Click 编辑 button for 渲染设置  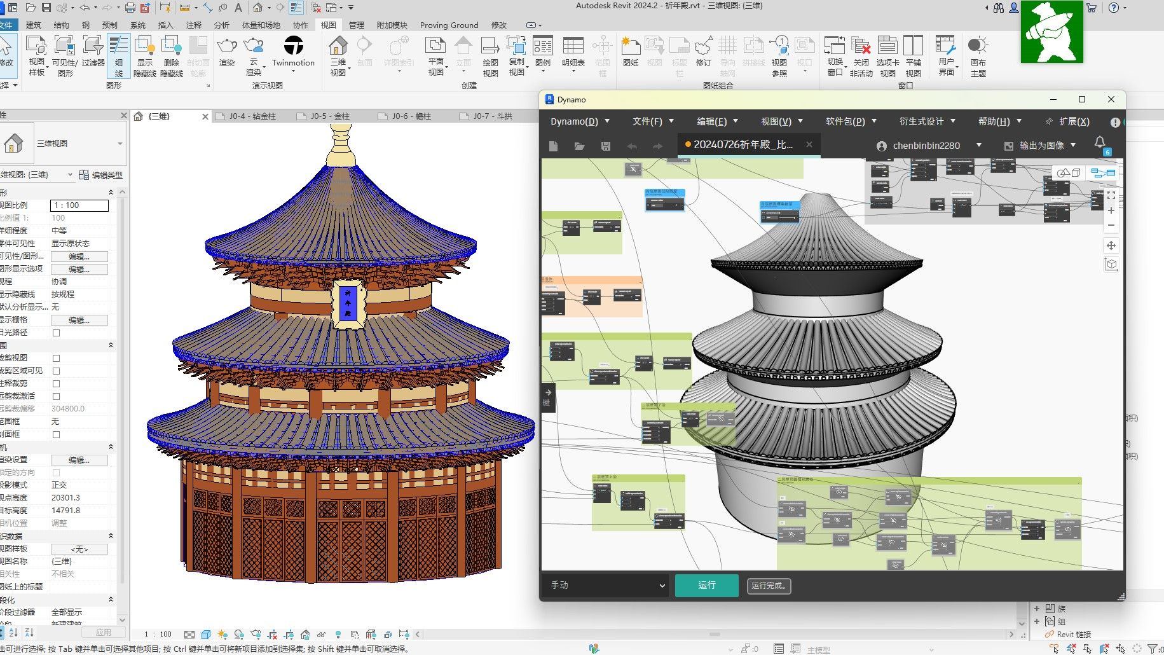[x=79, y=460]
